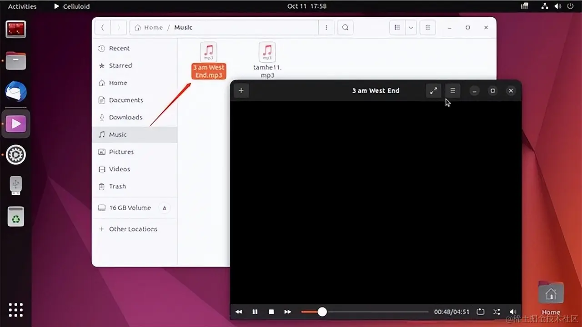Open the Files main menu
582x327 pixels.
click(428, 27)
